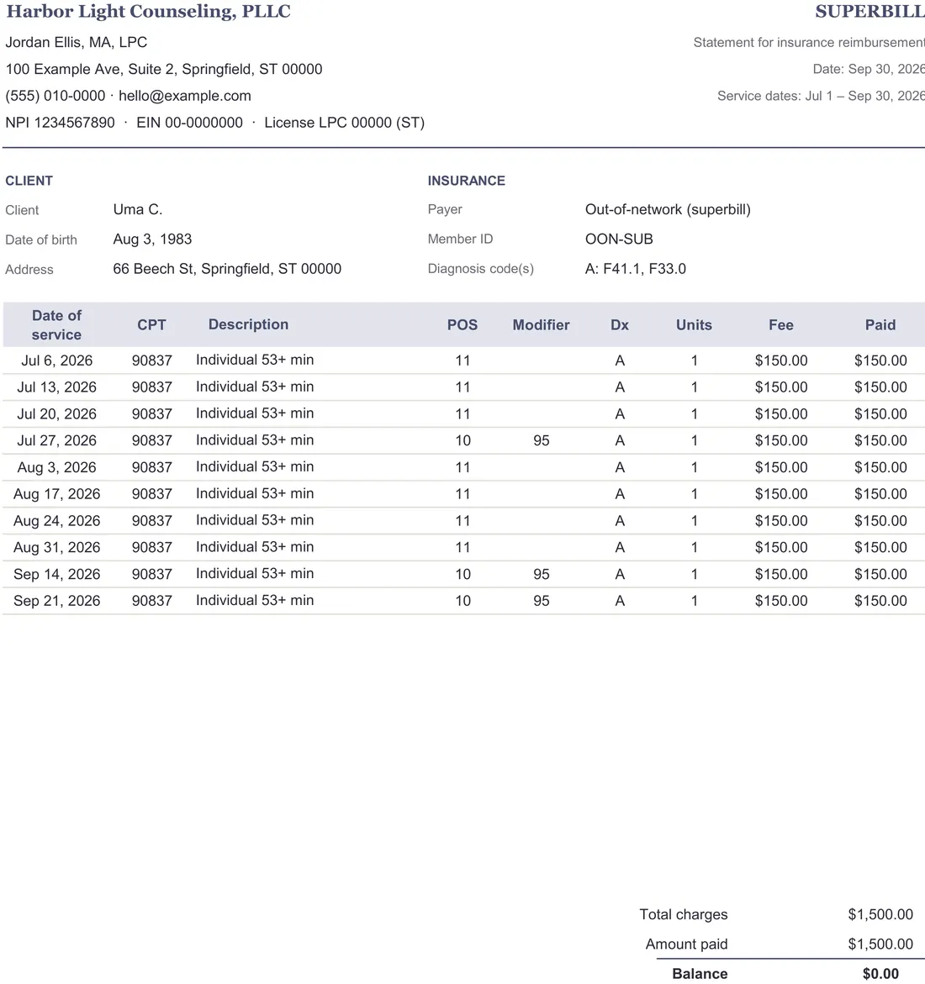Click the Paid column header
925x984 pixels.
pyautogui.click(x=880, y=325)
